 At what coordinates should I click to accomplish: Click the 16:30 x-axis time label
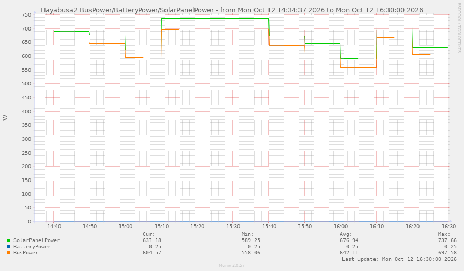(x=449, y=227)
